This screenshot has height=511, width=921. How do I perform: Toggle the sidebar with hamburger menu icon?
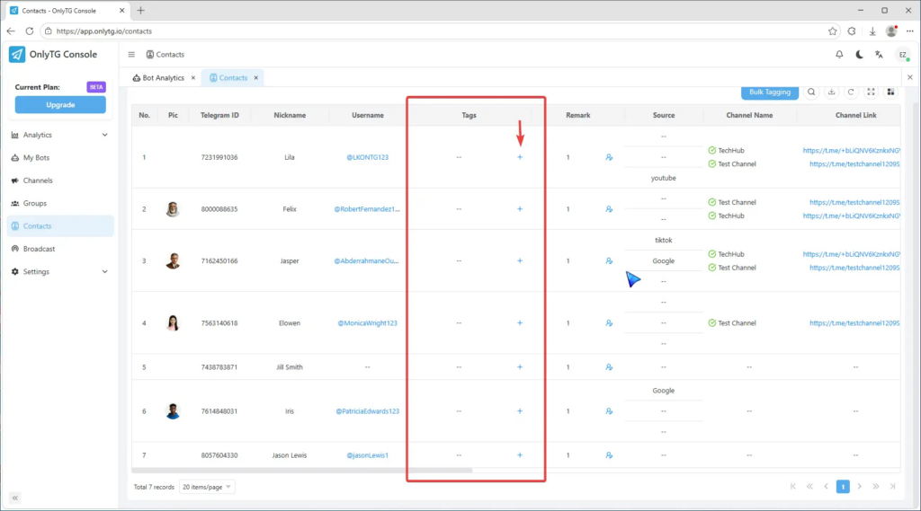[x=131, y=55]
